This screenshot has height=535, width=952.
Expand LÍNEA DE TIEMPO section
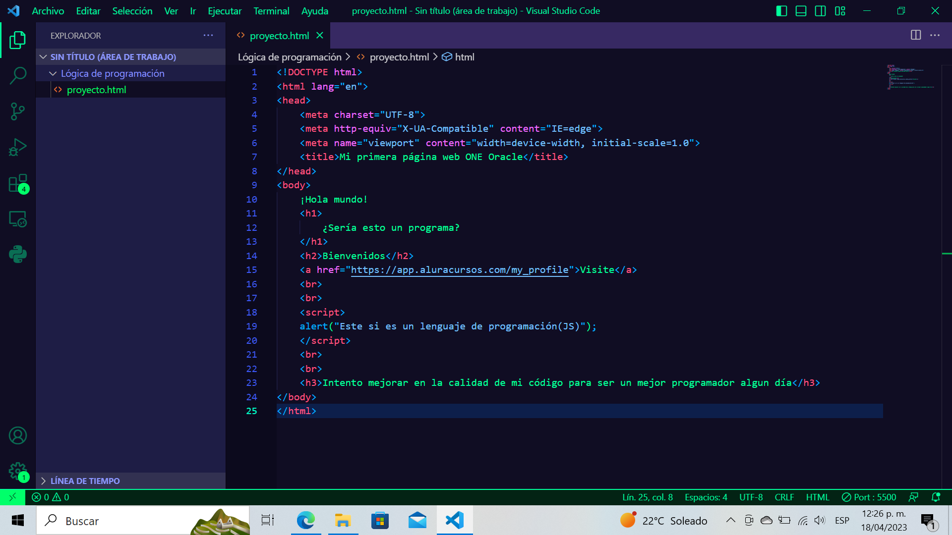coord(131,481)
